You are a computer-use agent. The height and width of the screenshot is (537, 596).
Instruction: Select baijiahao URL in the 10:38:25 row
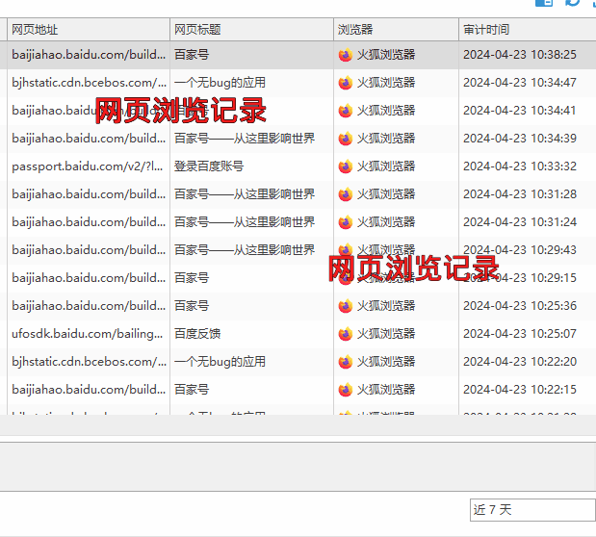89,55
